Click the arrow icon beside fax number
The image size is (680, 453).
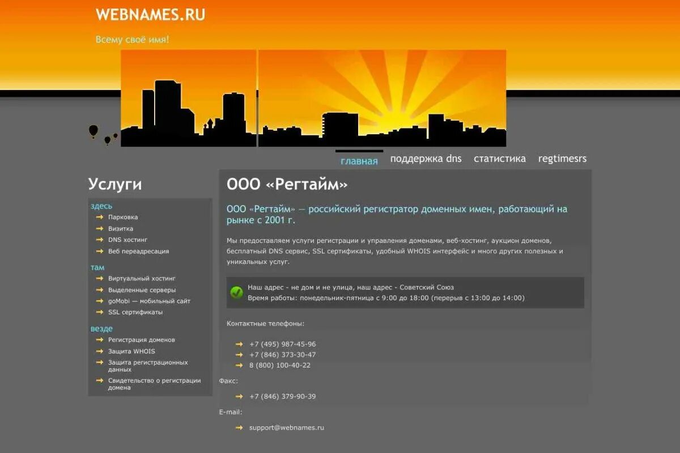(239, 396)
